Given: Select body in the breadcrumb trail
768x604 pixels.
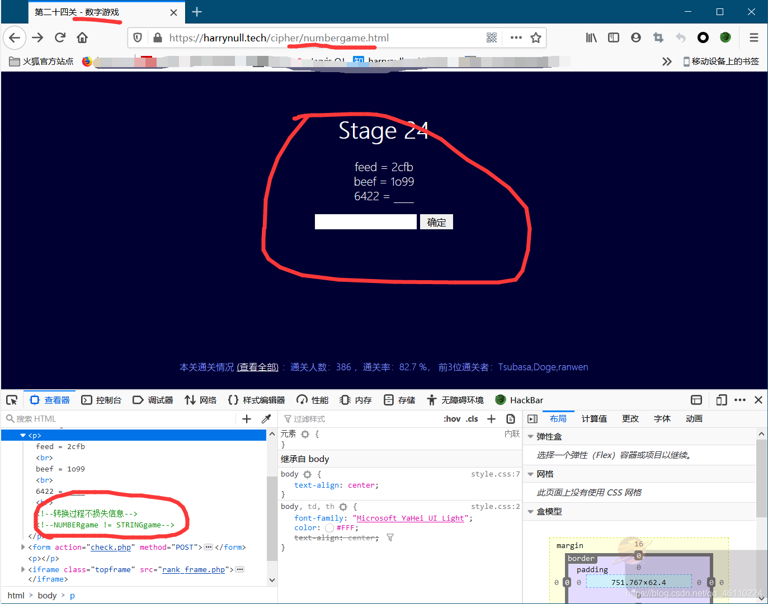Looking at the screenshot, I should 47,596.
